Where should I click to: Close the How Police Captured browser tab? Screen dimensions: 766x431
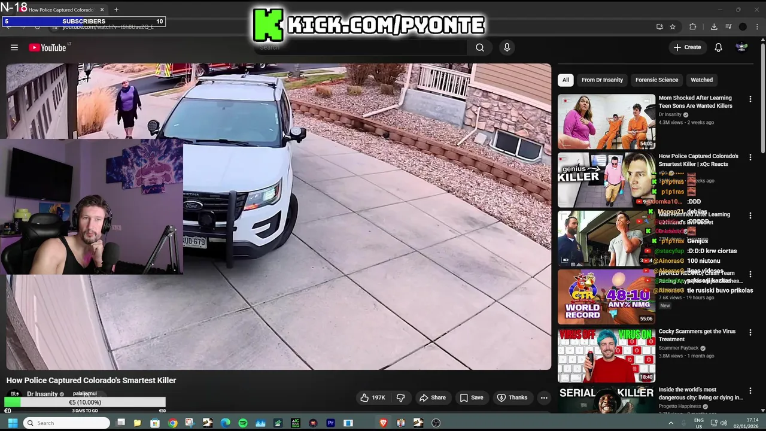(102, 10)
